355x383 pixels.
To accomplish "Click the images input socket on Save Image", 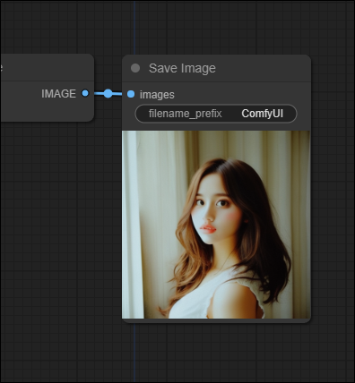I will 131,94.
